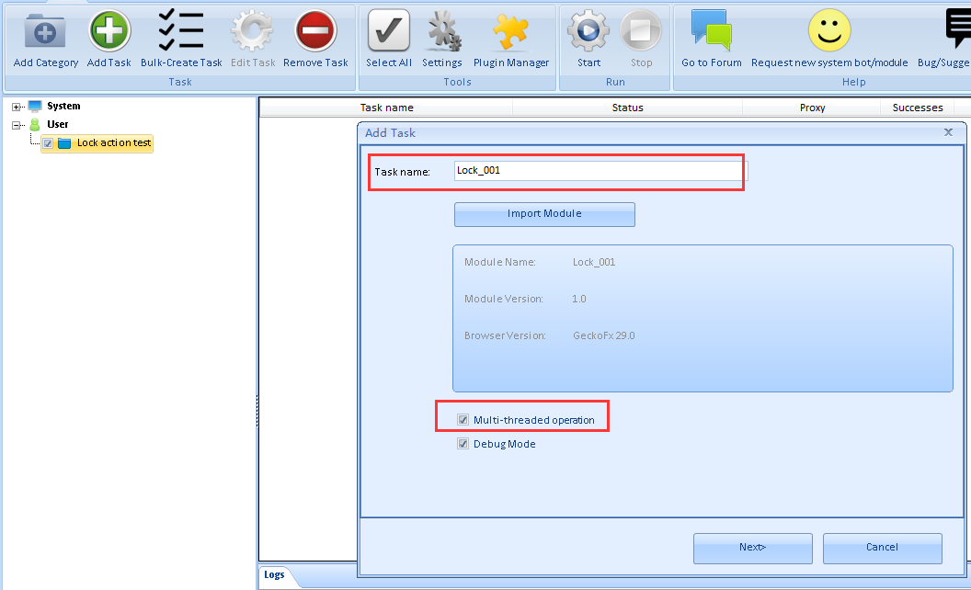Open Settings gears icon

coord(442,32)
